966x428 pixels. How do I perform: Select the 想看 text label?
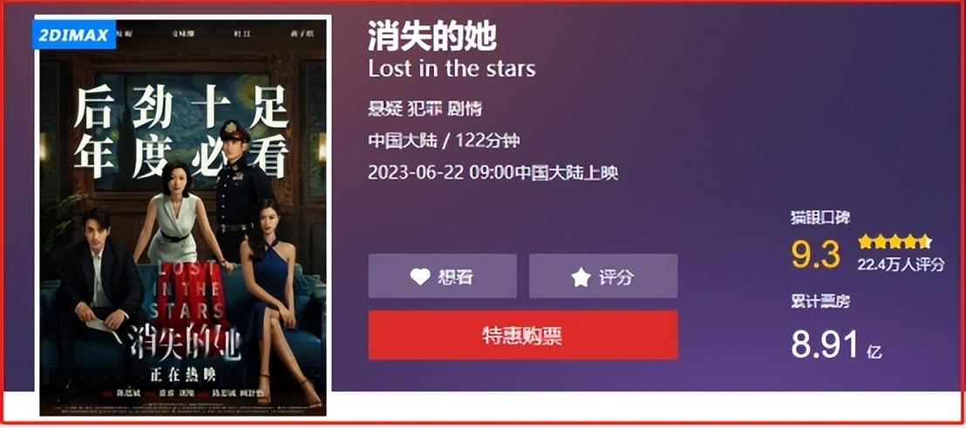(x=456, y=277)
